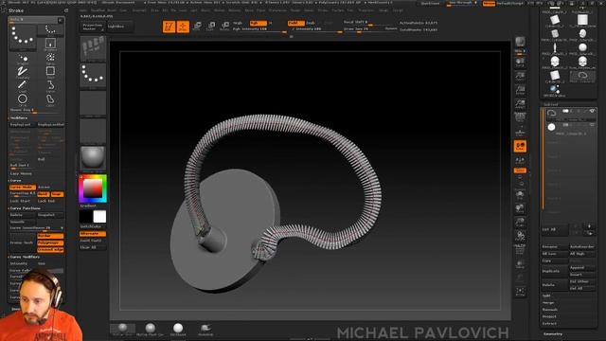Select the white main color swatch
Screen dimensions: 606x341
point(99,217)
